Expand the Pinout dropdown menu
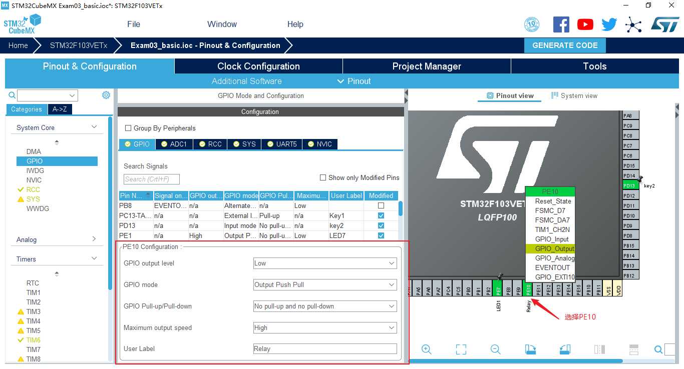The image size is (684, 369). [x=354, y=81]
